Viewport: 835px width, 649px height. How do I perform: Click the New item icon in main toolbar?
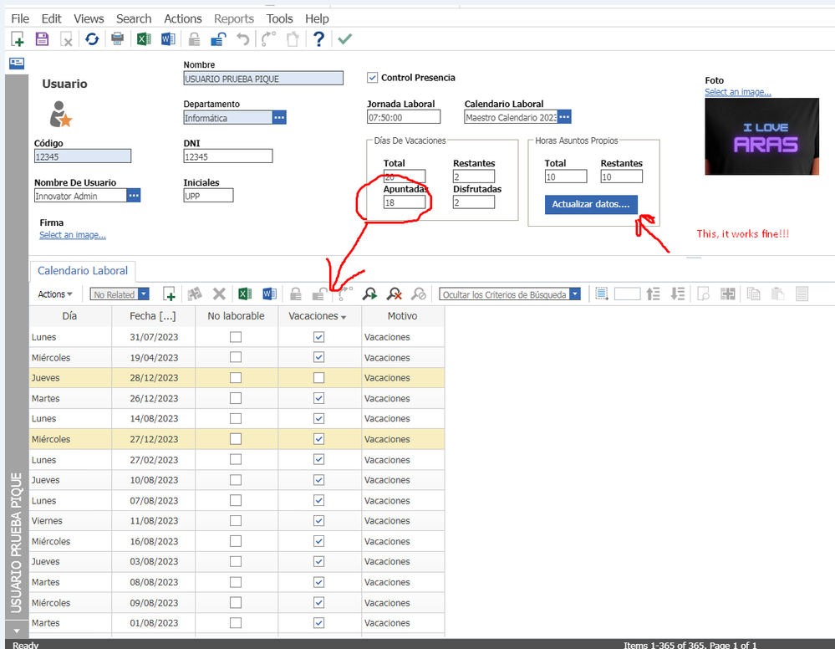point(18,39)
